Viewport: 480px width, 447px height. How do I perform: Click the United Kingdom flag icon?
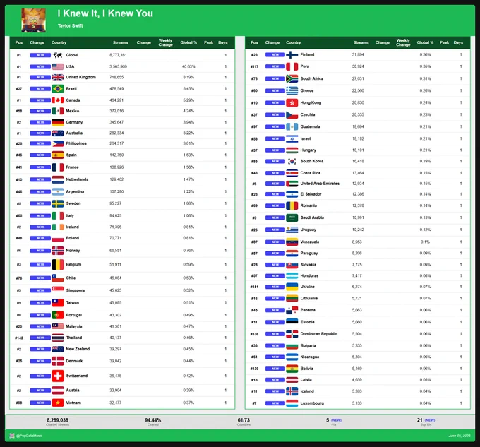[58, 77]
